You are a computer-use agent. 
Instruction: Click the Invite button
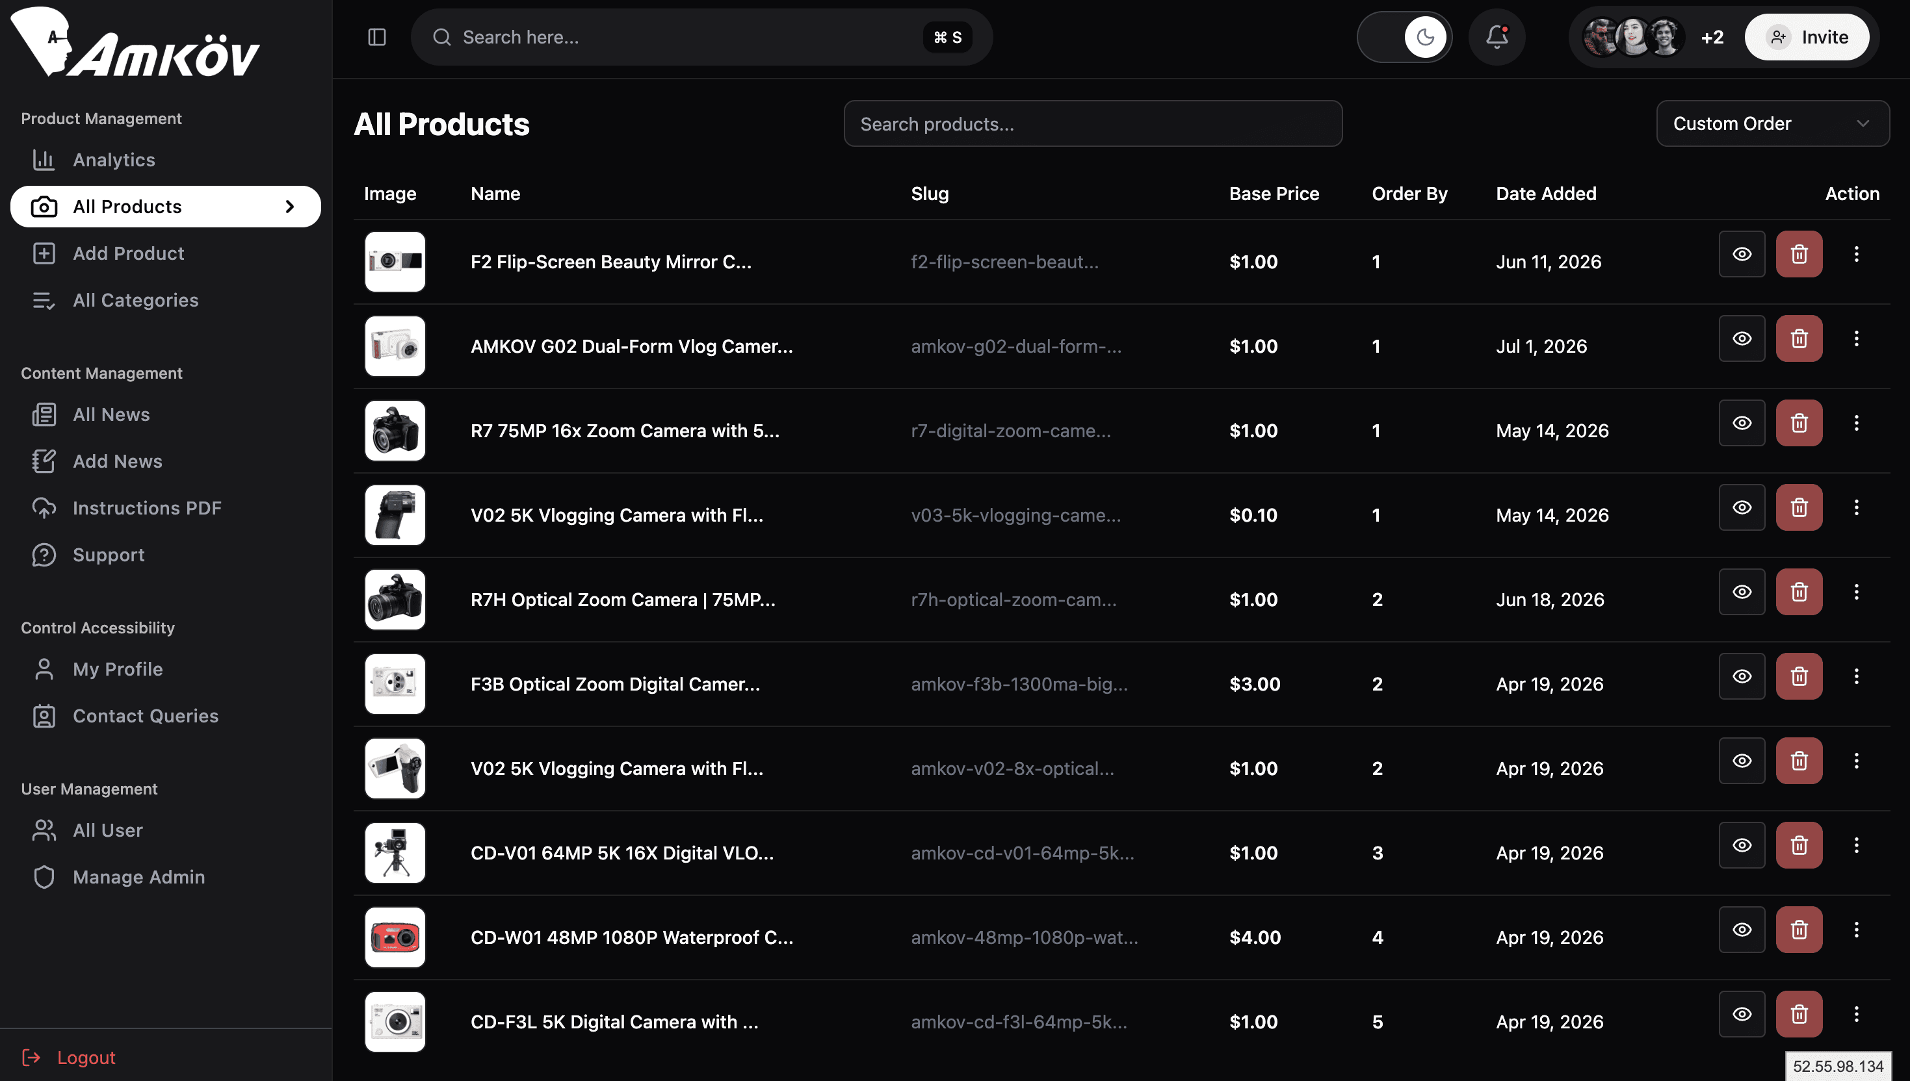tap(1807, 37)
